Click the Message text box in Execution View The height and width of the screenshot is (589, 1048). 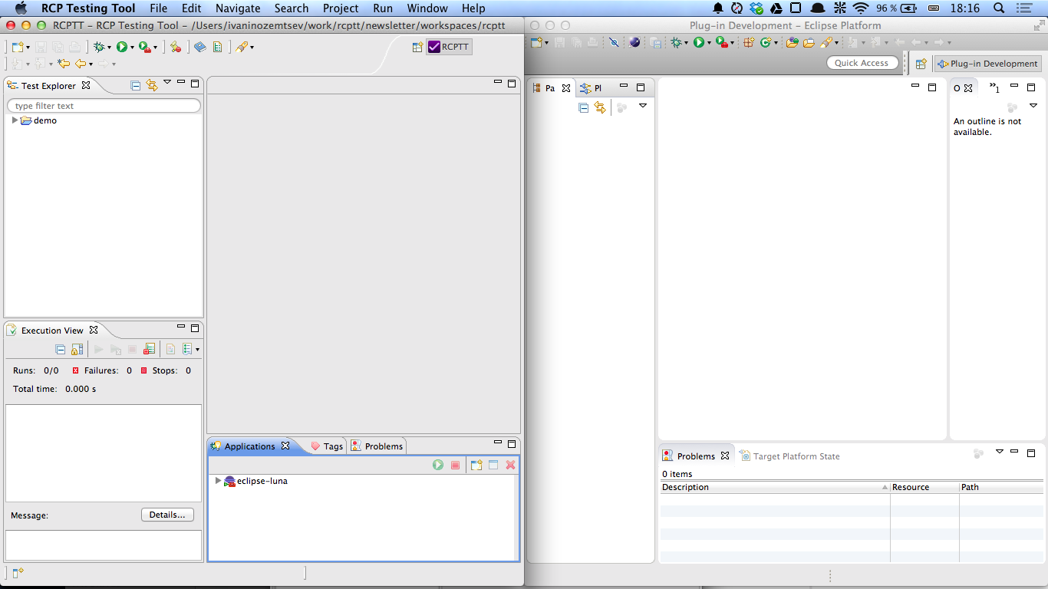click(x=104, y=545)
